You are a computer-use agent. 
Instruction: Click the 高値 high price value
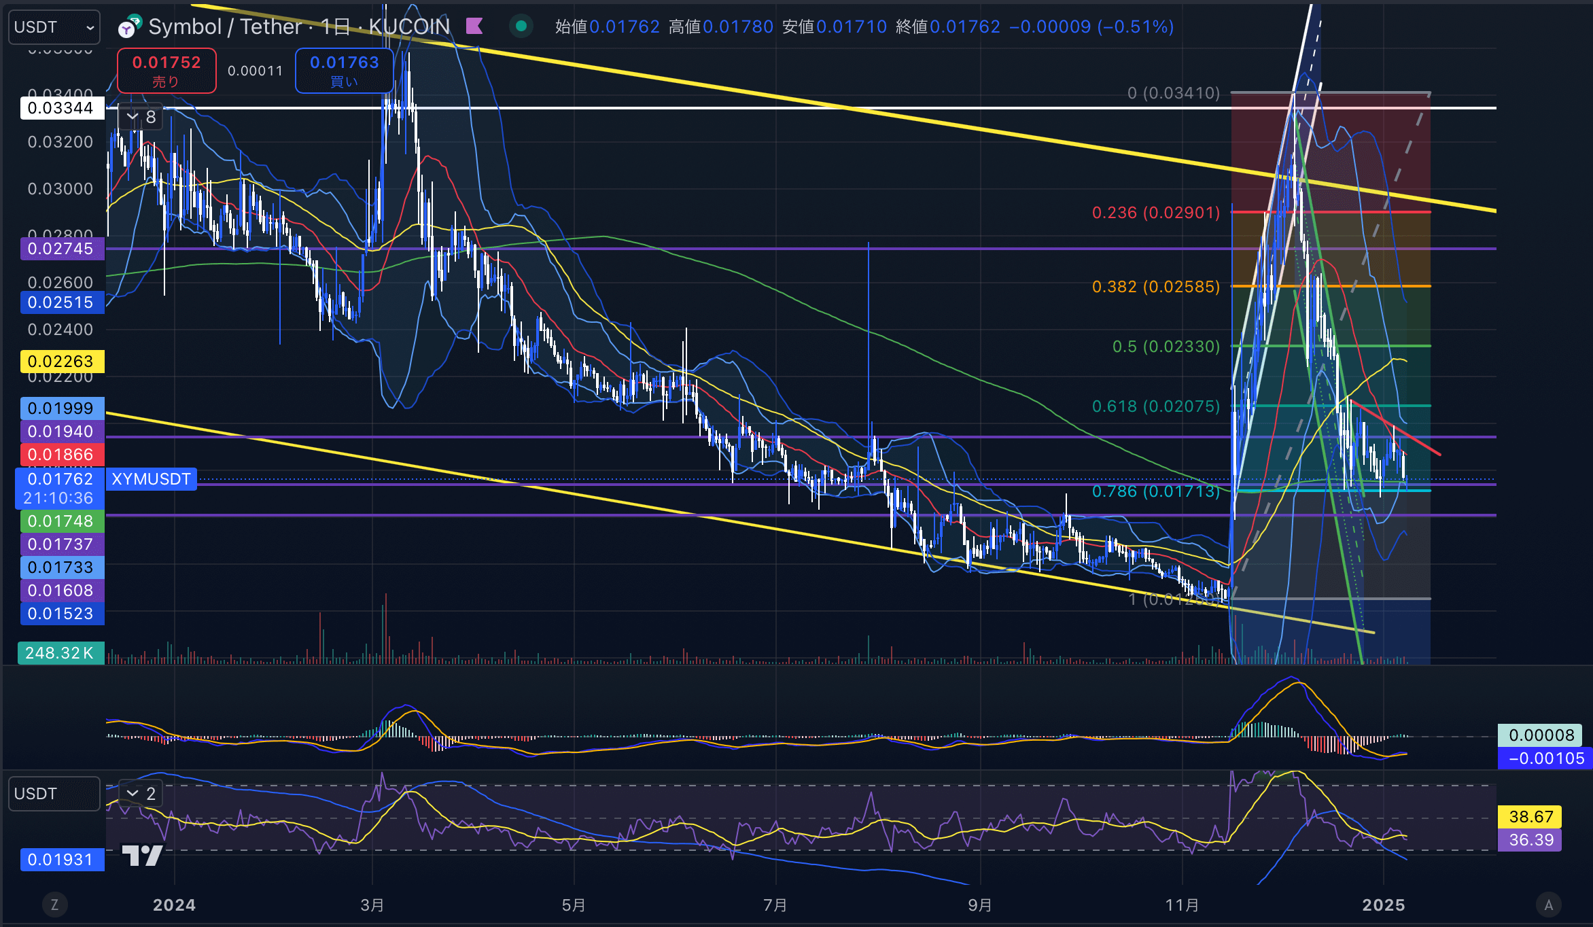[738, 27]
